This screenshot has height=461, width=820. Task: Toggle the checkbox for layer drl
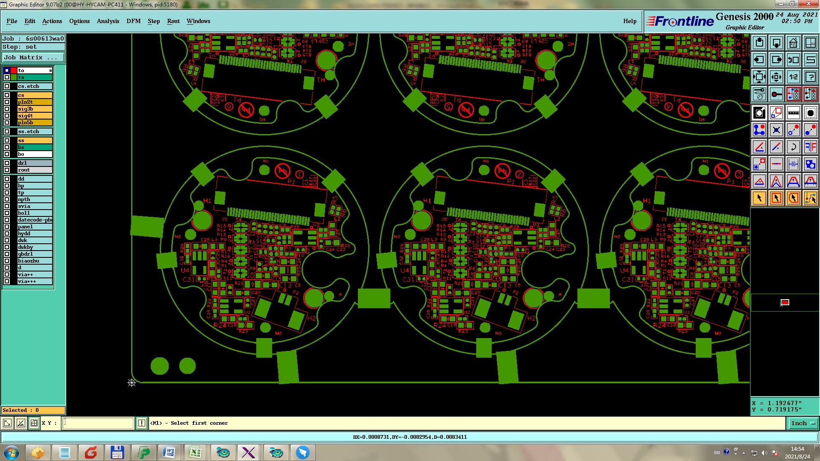[7, 163]
